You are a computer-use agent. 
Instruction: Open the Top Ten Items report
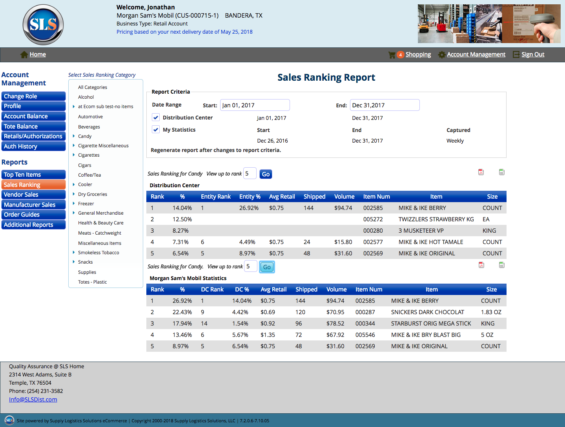tap(33, 175)
